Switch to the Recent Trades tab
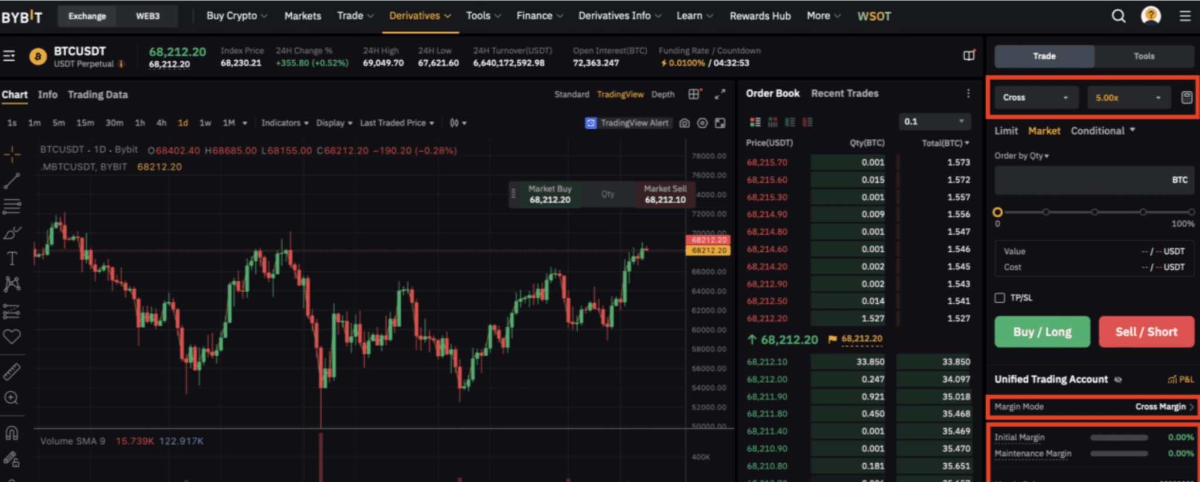Viewport: 1200px width, 482px height. point(844,94)
